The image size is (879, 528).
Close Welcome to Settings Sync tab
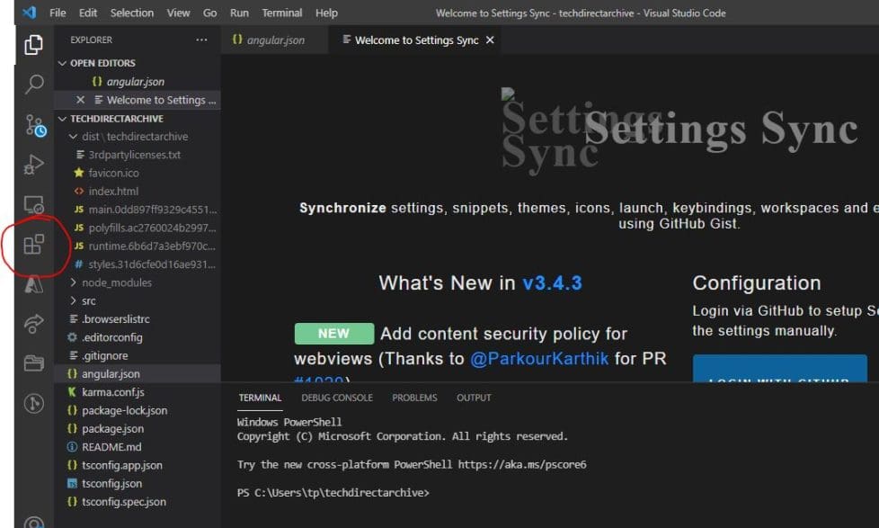[490, 40]
